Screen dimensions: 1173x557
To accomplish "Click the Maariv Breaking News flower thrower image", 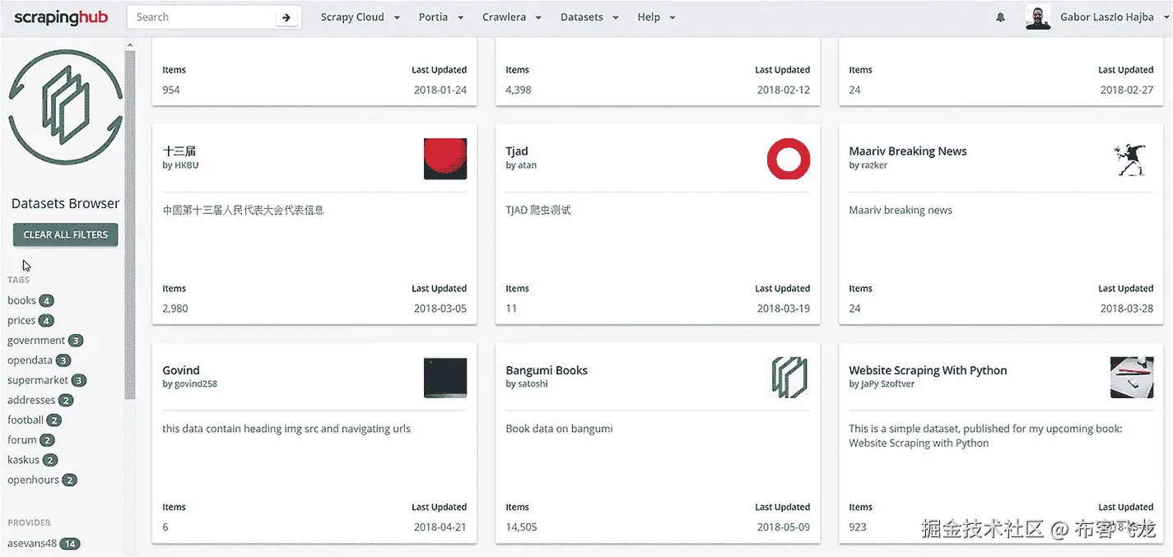I will click(x=1132, y=159).
